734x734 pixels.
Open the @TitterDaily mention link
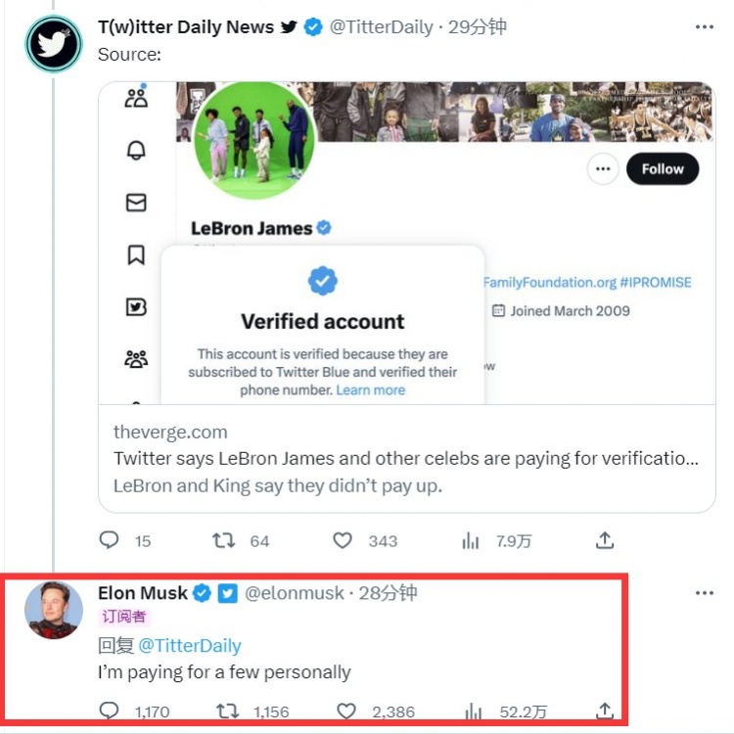189,645
